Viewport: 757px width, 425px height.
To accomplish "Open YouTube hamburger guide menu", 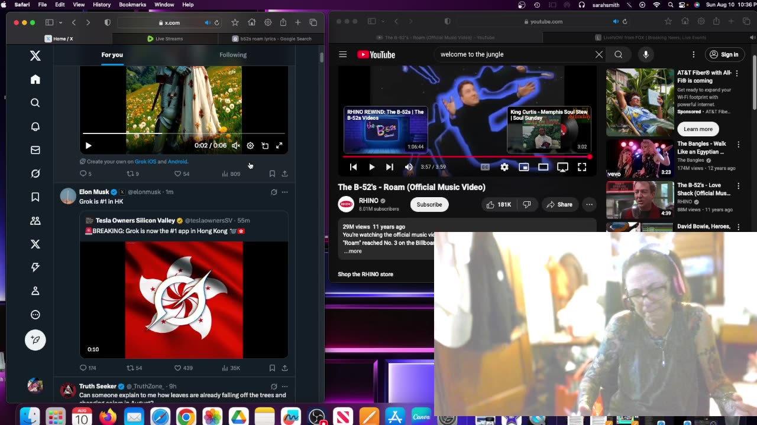I will click(x=342, y=54).
